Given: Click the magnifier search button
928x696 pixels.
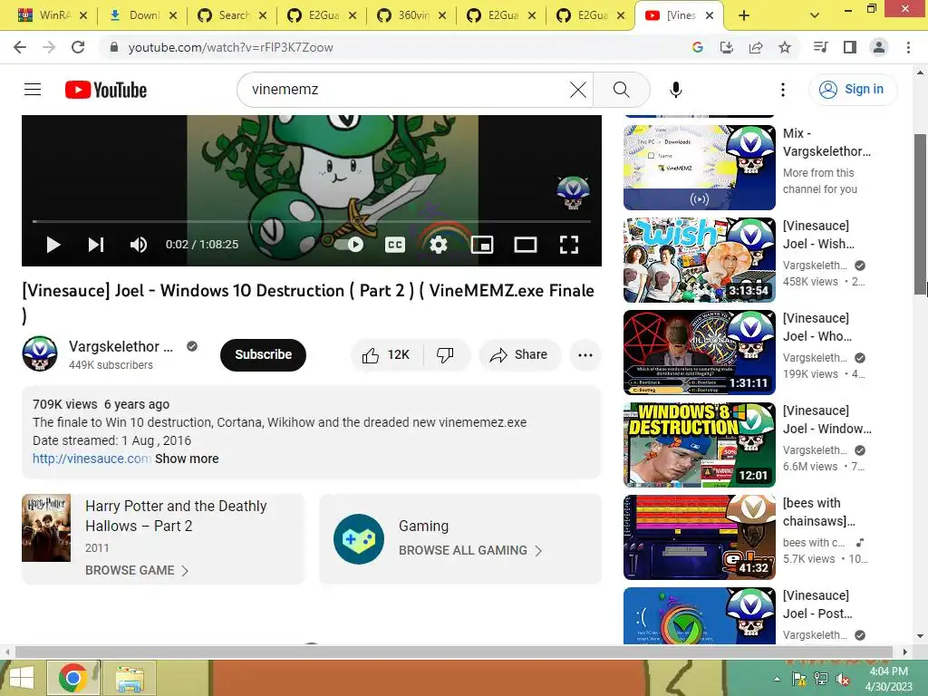Looking at the screenshot, I should tap(621, 90).
